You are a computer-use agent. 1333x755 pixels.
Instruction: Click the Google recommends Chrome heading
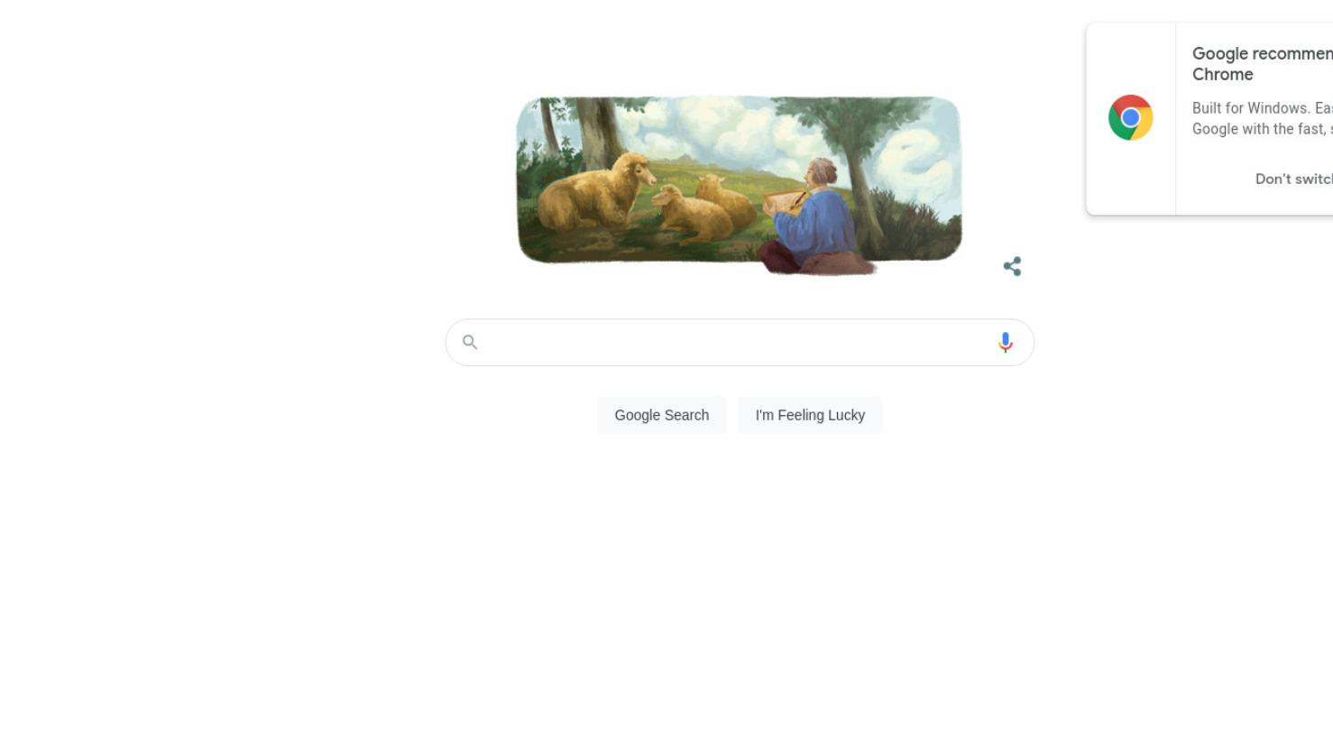click(1262, 64)
